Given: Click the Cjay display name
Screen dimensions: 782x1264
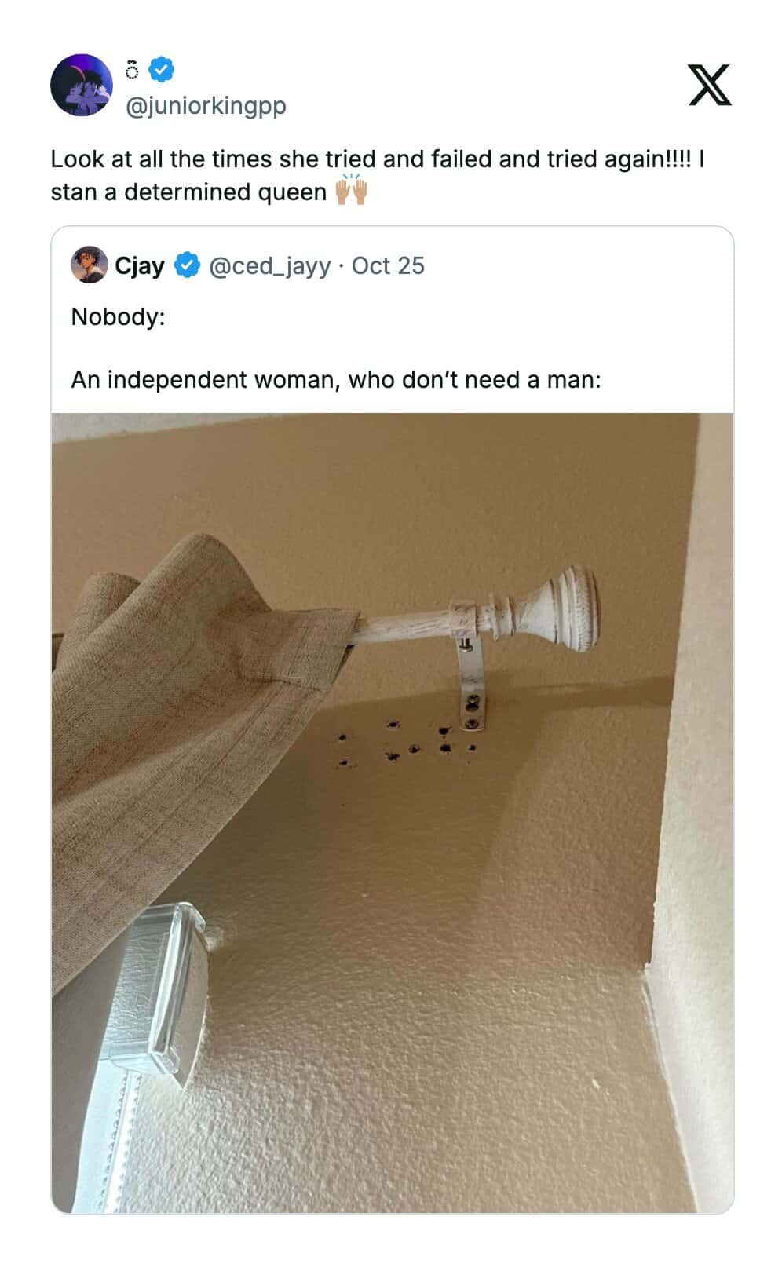Looking at the screenshot, I should tap(140, 266).
